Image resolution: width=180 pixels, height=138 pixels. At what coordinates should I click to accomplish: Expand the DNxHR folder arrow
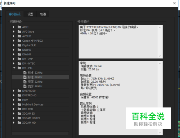click(x=14, y=54)
